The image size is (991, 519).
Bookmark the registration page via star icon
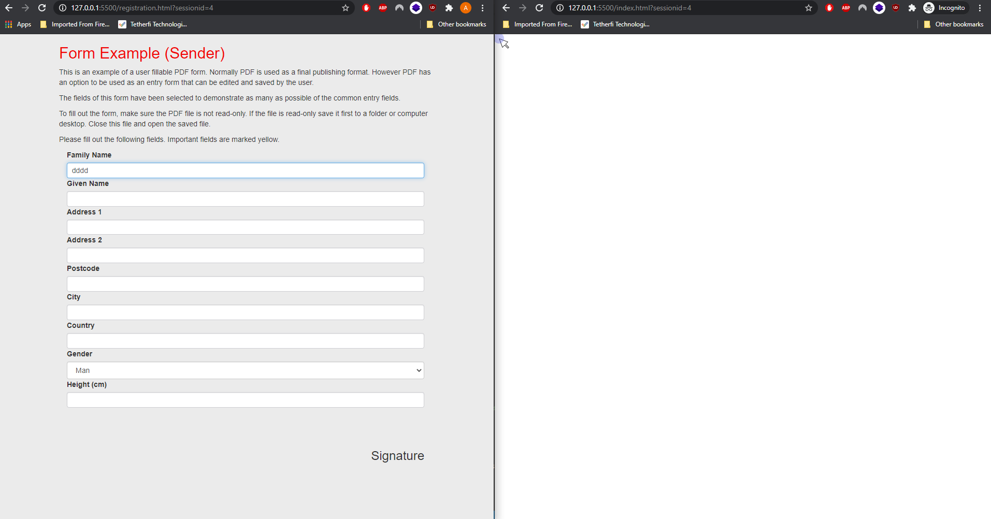345,8
